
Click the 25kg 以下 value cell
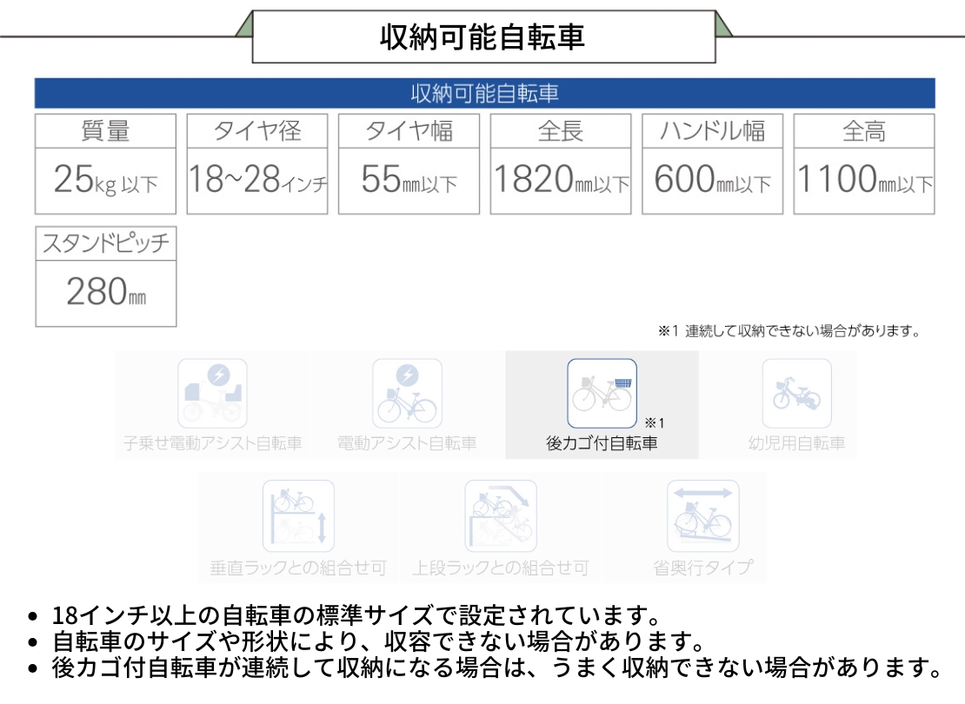[x=105, y=181]
